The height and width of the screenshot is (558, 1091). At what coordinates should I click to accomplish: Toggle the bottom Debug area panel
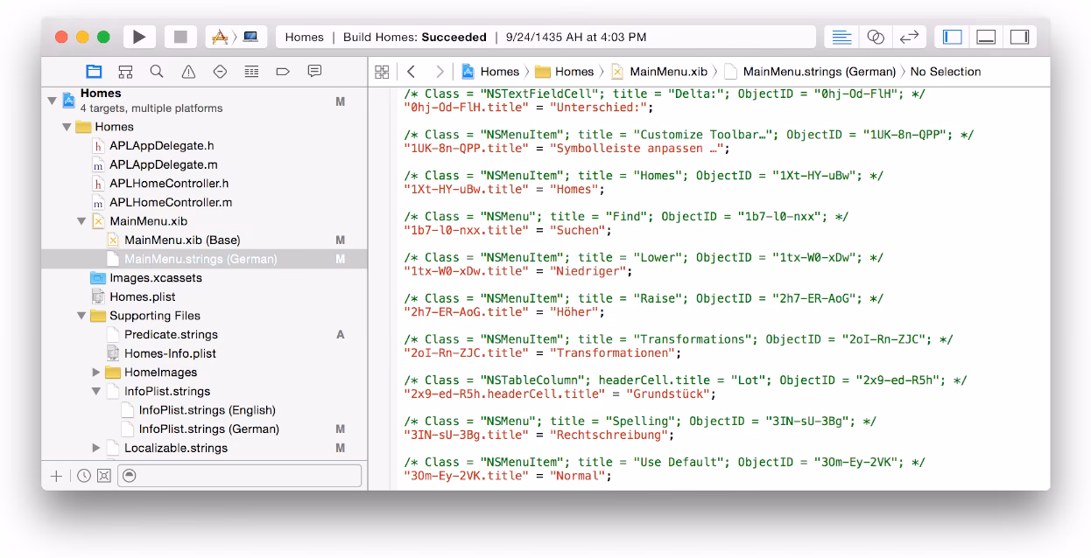tap(986, 37)
